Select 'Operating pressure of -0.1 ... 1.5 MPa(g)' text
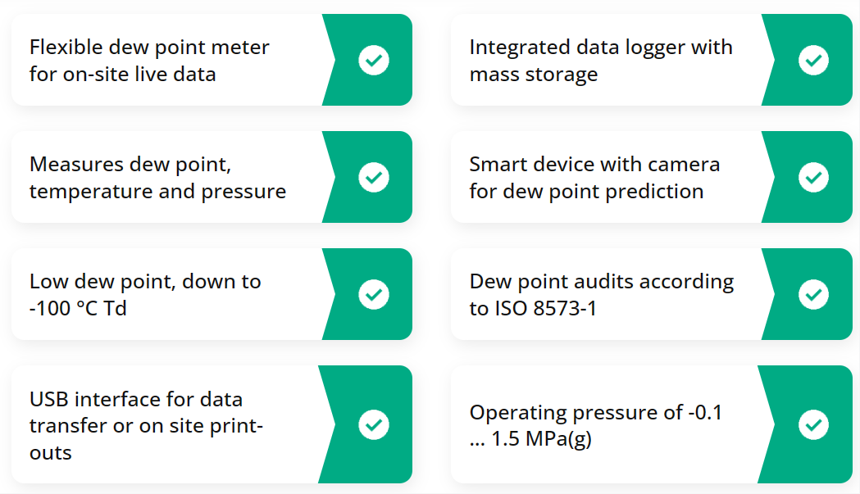 [x=596, y=425]
